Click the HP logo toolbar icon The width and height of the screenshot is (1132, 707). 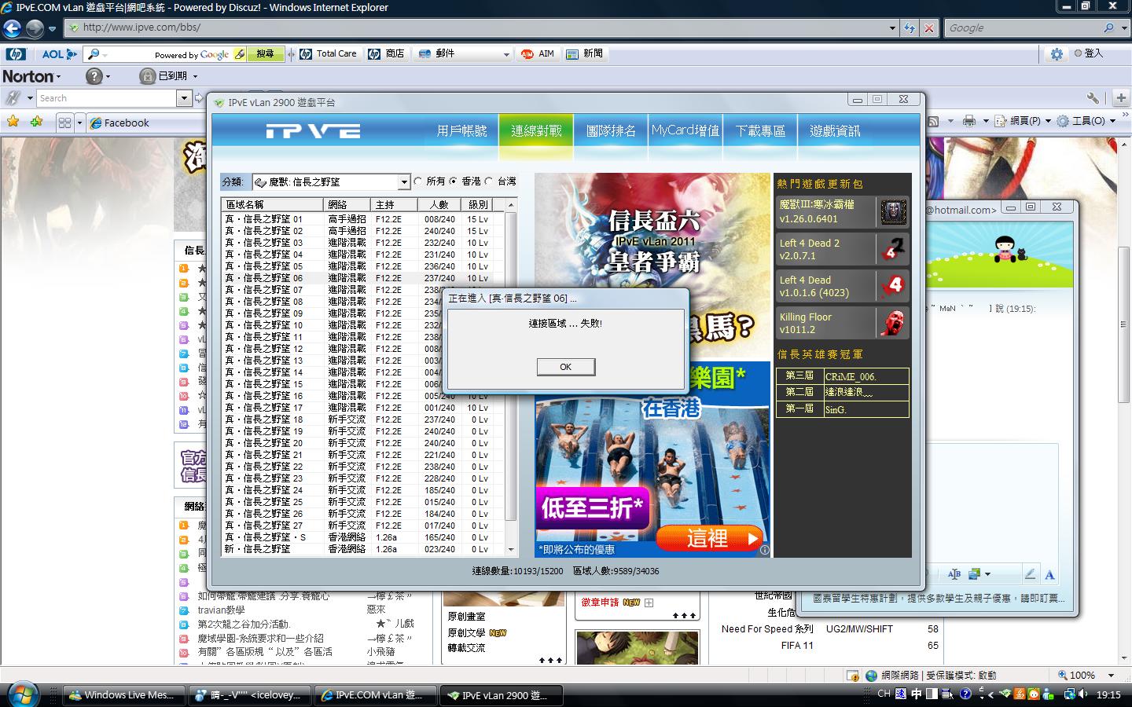[x=16, y=54]
